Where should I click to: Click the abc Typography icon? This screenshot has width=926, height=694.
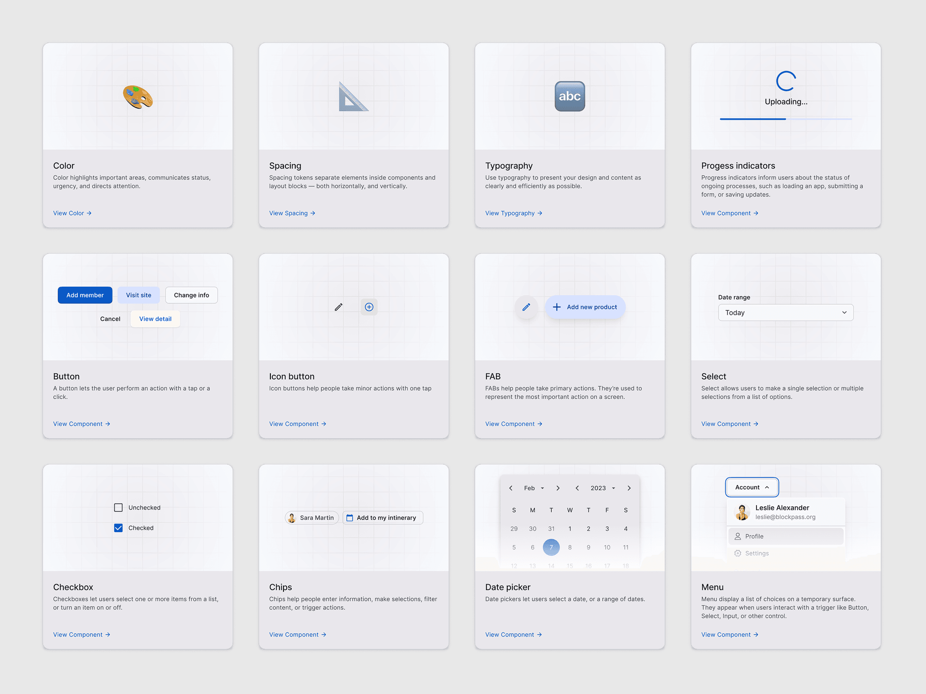[569, 96]
